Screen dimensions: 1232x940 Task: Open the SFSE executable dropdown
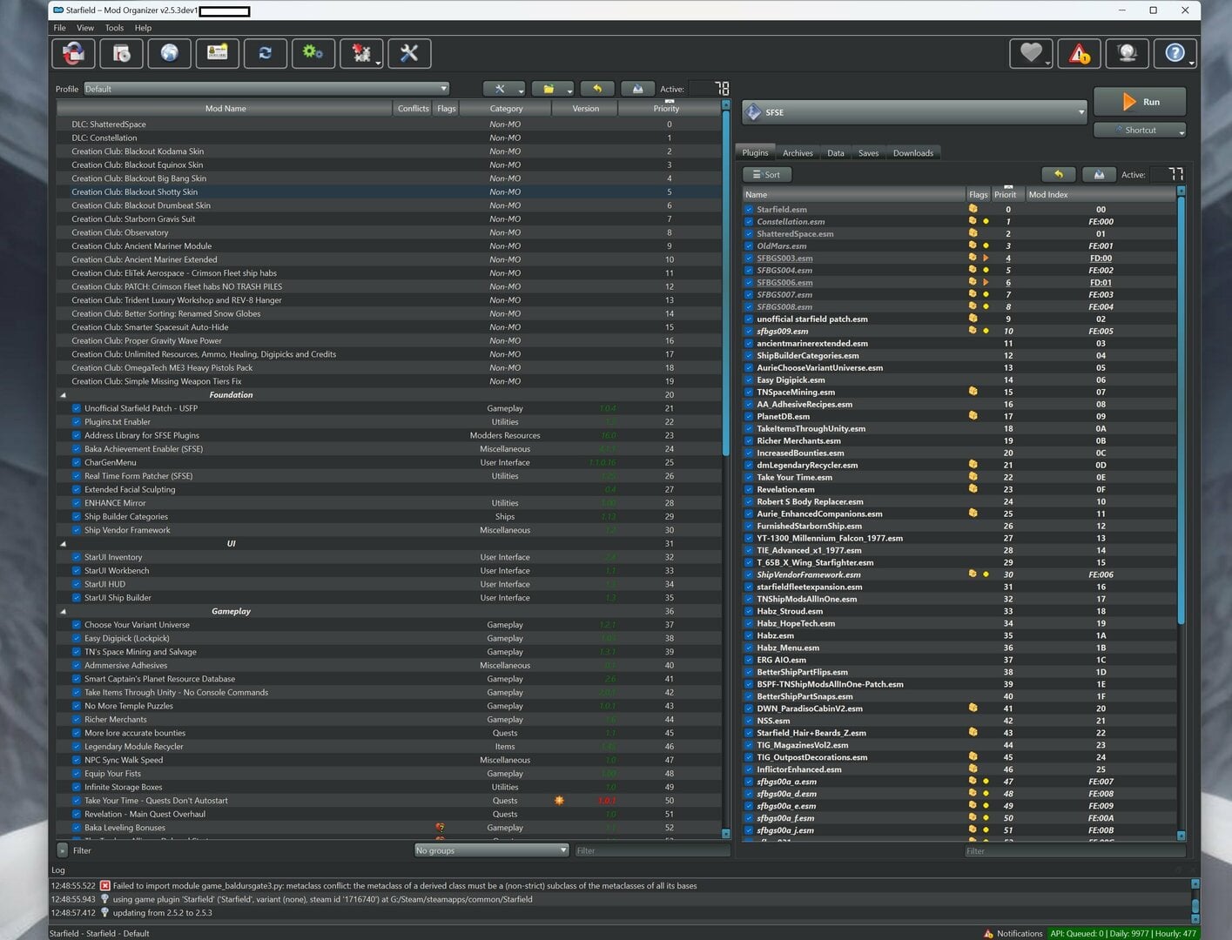[914, 112]
